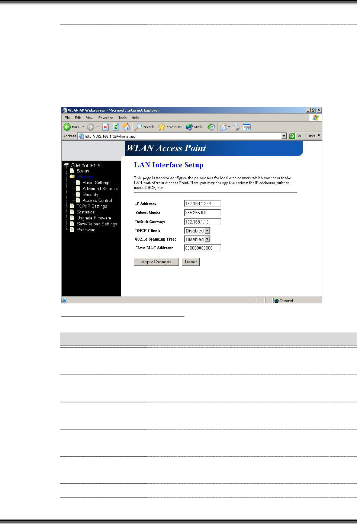Open the Back history dropdown arrow

coord(83,127)
